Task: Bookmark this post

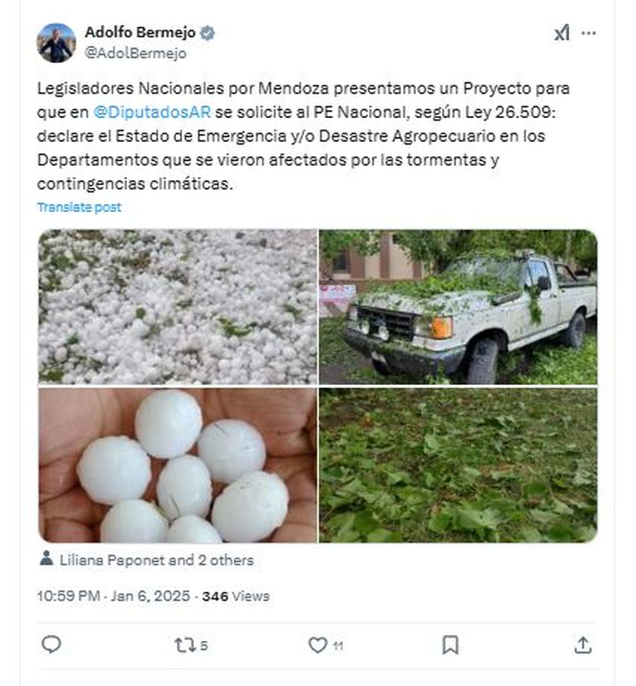Action: 450,645
